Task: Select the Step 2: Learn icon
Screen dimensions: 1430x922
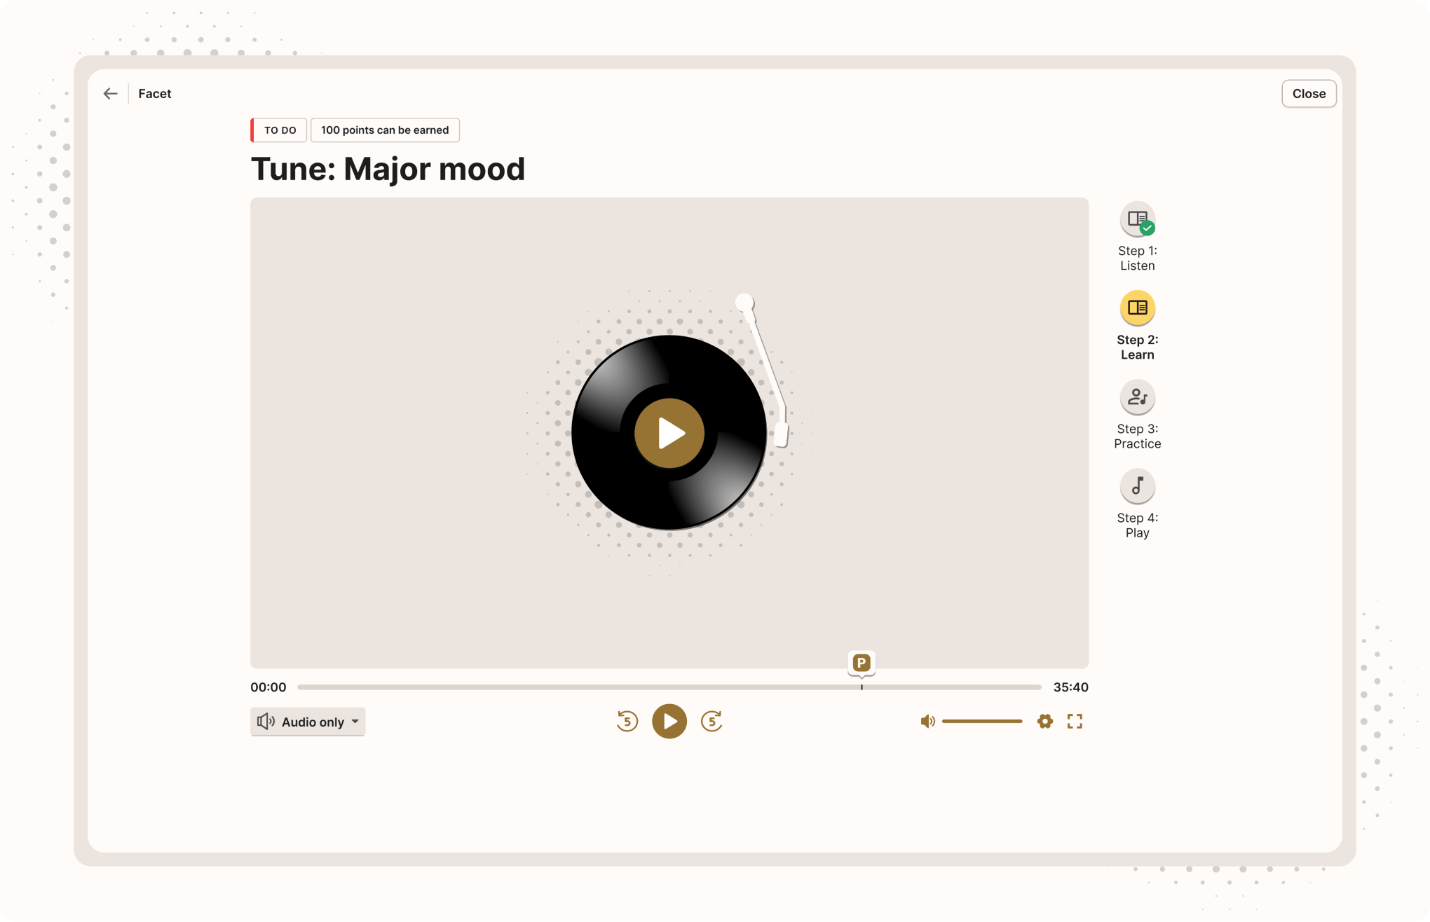Action: pyautogui.click(x=1137, y=308)
